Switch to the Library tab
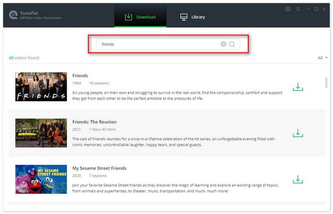 click(192, 17)
